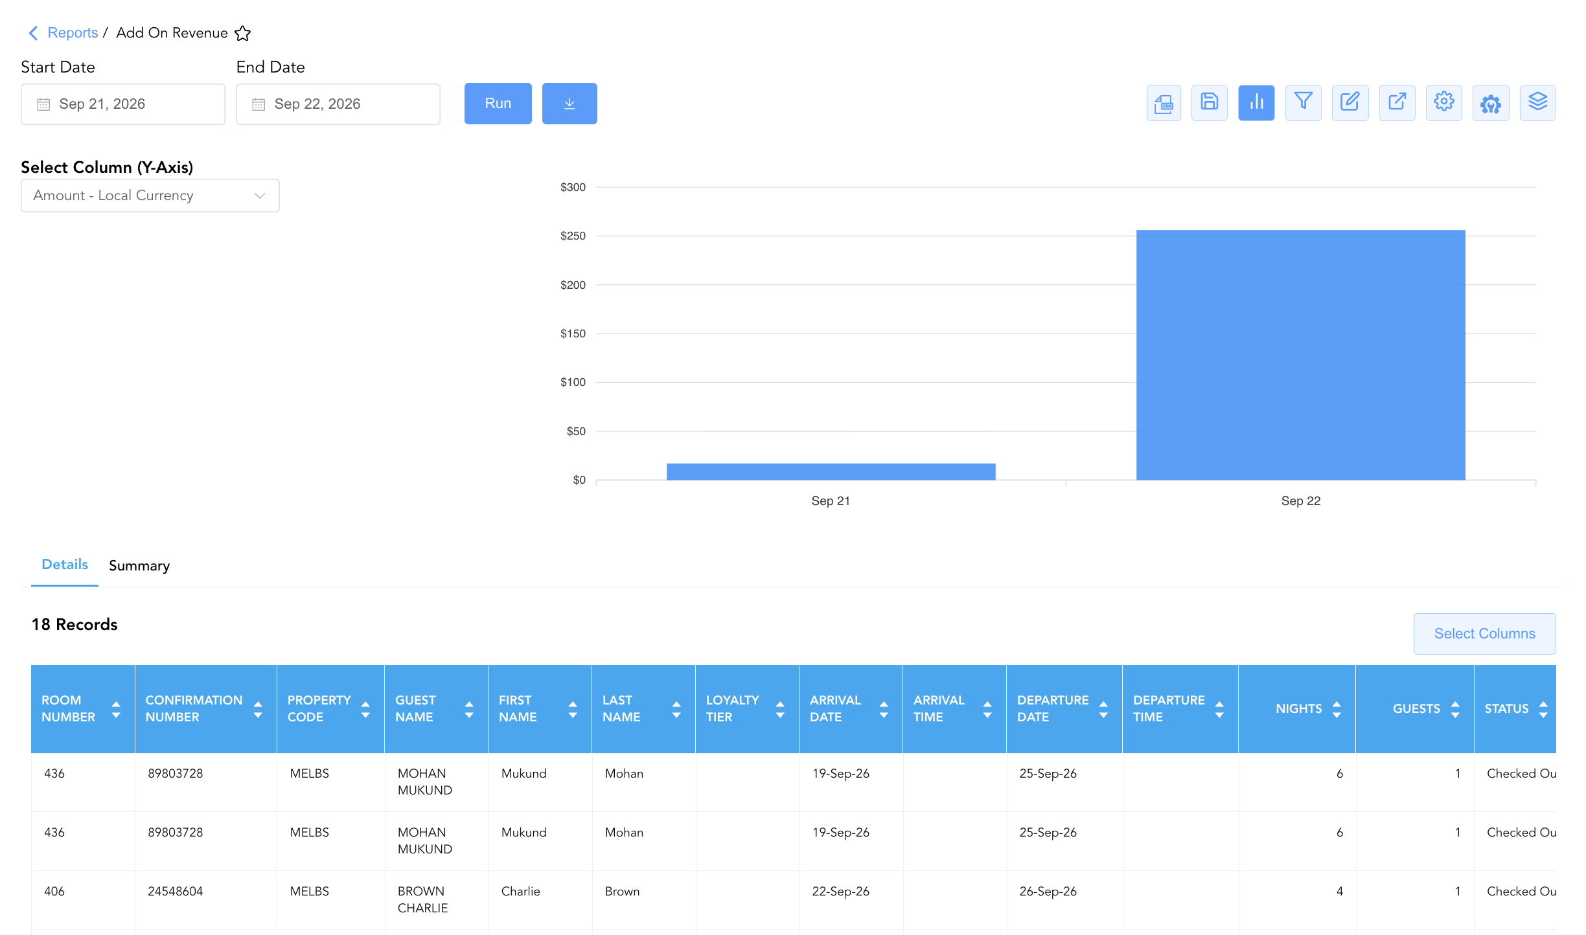Click the floppy disk save icon

click(x=1210, y=103)
